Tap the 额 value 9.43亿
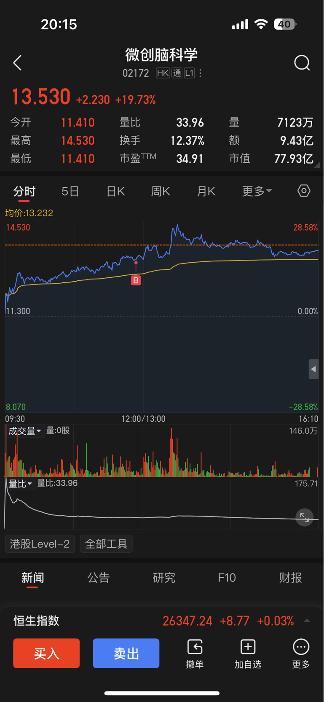This screenshot has width=324, height=702. (x=297, y=141)
